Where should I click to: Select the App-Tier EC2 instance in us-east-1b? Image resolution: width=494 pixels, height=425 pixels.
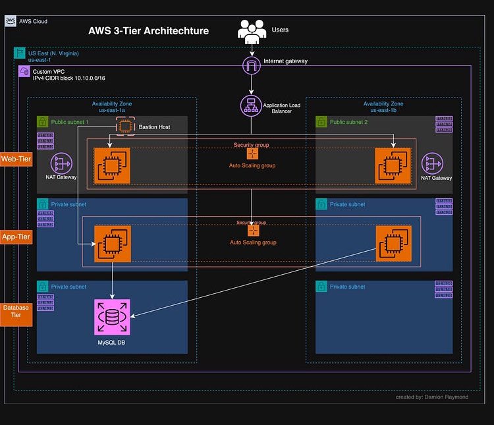tap(393, 243)
